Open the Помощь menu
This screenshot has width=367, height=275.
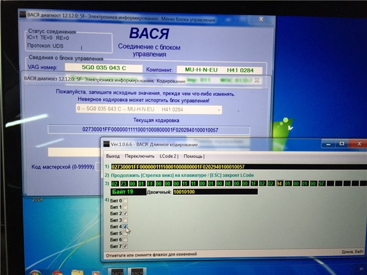pyautogui.click(x=194, y=156)
